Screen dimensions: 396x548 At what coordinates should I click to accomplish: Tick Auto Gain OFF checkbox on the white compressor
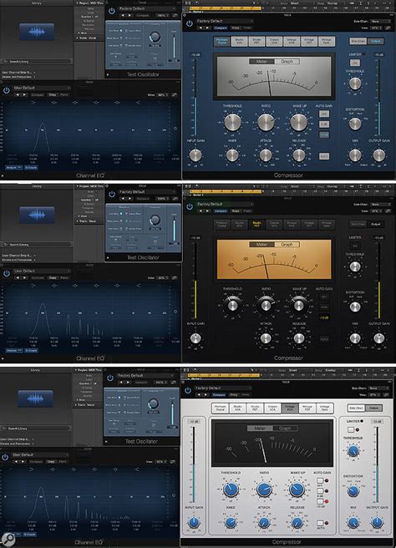coord(320,481)
